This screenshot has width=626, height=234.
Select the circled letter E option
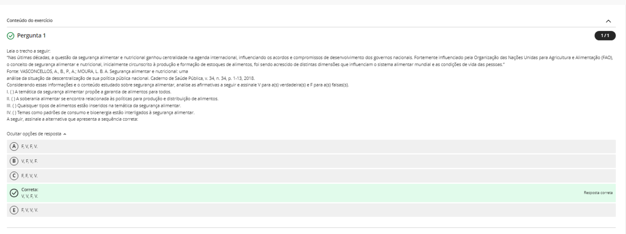[x=14, y=210]
